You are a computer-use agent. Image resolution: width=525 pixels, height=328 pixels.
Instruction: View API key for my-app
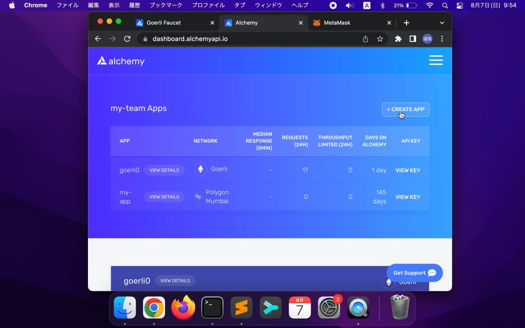point(408,197)
